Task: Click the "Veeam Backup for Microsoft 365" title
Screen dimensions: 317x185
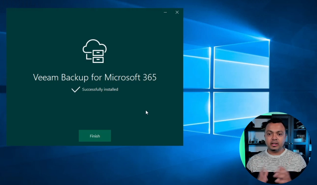Action: point(95,77)
